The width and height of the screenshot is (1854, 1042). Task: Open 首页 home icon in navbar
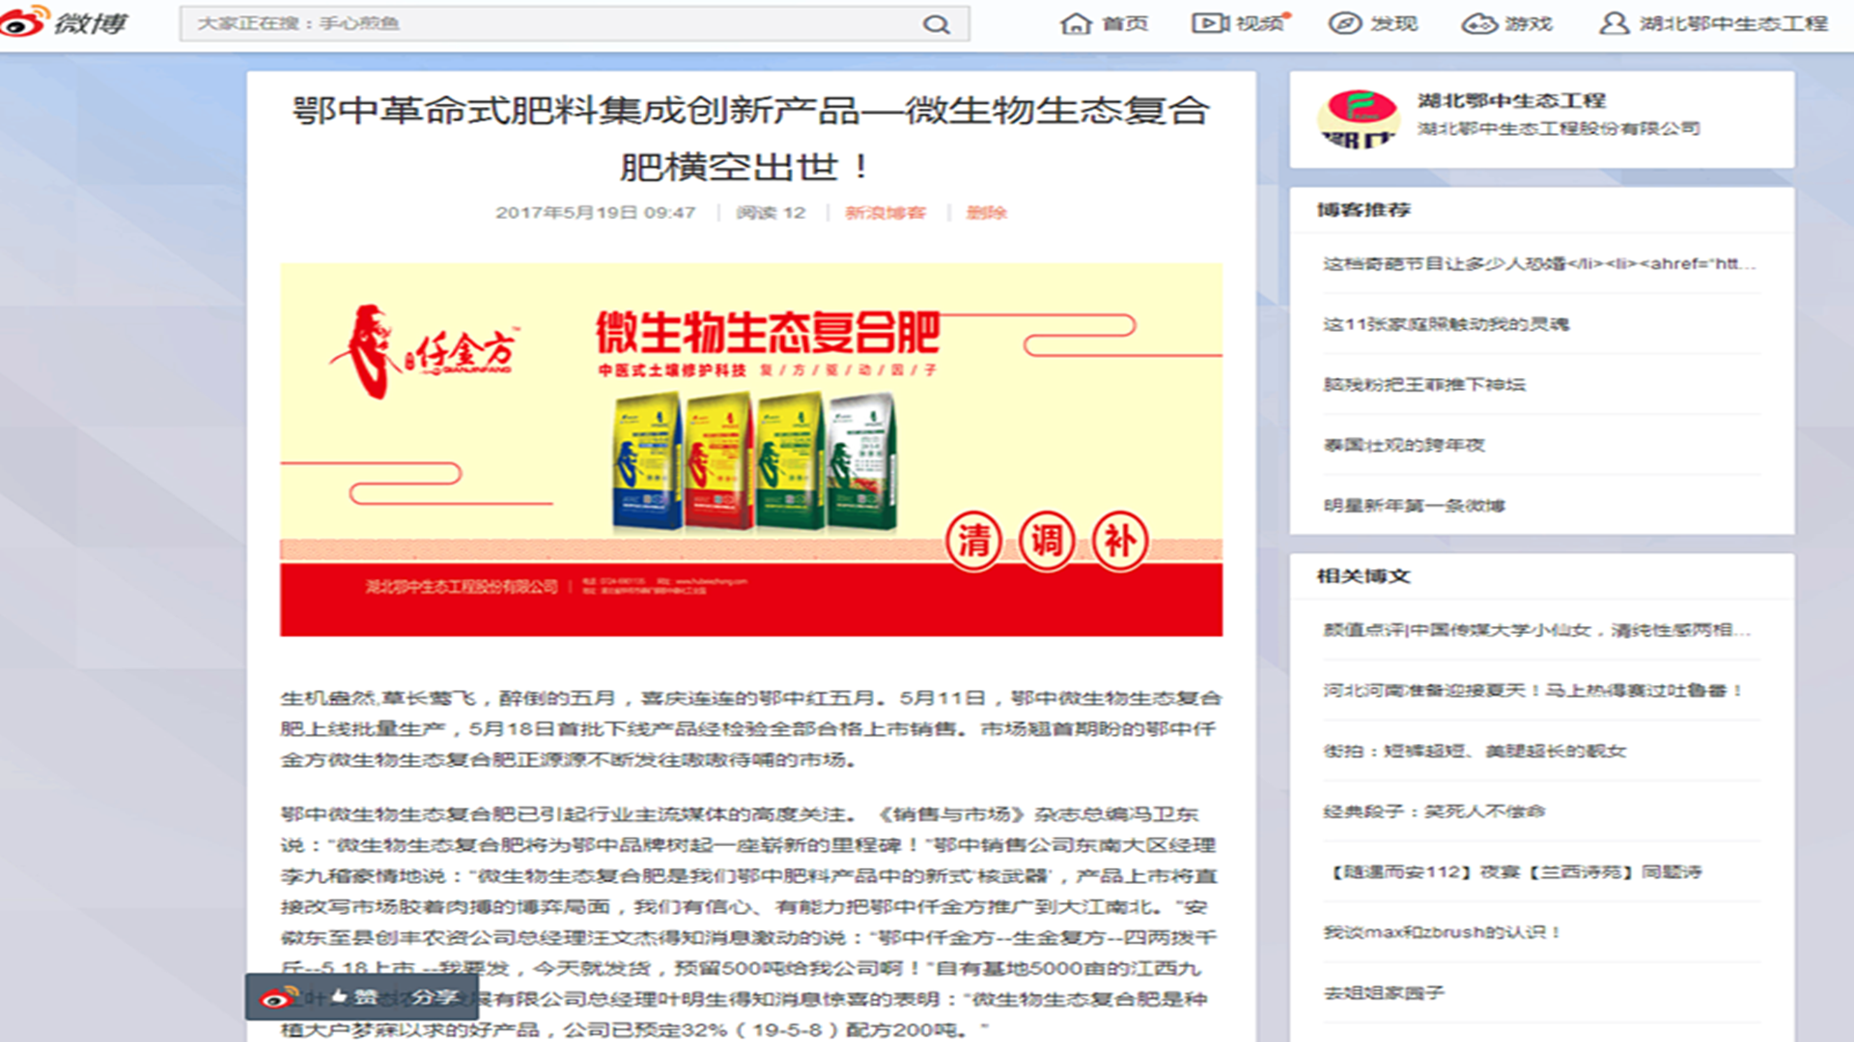(x=1076, y=23)
